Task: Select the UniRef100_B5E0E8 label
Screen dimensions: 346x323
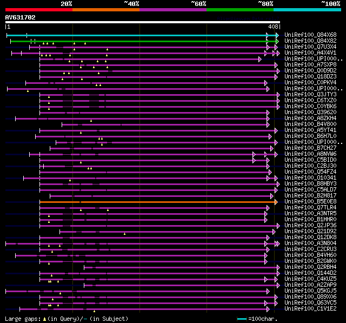Action: point(310,202)
